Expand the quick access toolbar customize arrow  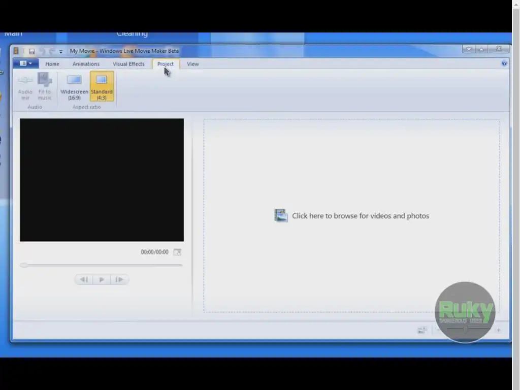61,51
